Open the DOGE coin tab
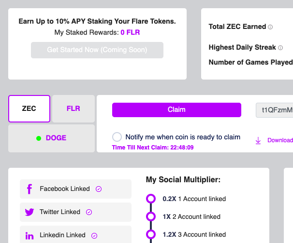293x243 pixels. point(51,138)
